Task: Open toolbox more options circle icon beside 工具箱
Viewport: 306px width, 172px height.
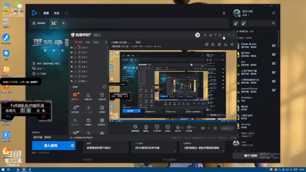Action: (x=104, y=87)
